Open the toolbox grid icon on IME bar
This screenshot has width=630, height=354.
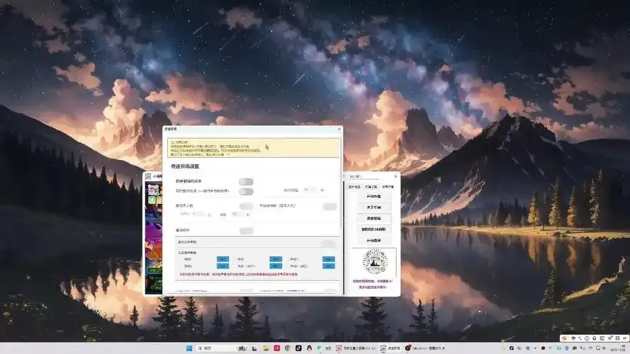click(x=617, y=338)
